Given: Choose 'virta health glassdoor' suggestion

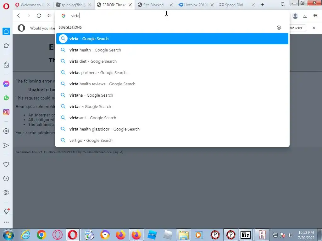Looking at the screenshot, I should tap(172, 129).
